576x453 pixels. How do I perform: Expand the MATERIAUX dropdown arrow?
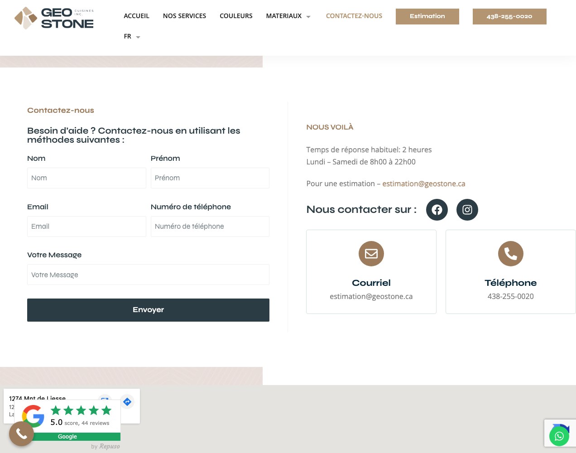click(x=308, y=17)
